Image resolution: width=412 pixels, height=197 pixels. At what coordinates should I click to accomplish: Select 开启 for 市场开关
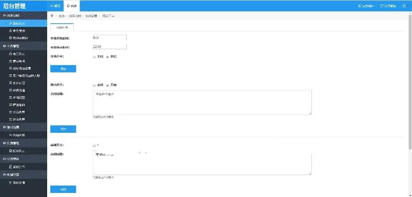108,57
